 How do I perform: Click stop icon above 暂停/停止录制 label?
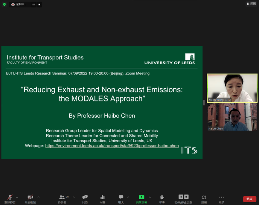[x=186, y=197]
